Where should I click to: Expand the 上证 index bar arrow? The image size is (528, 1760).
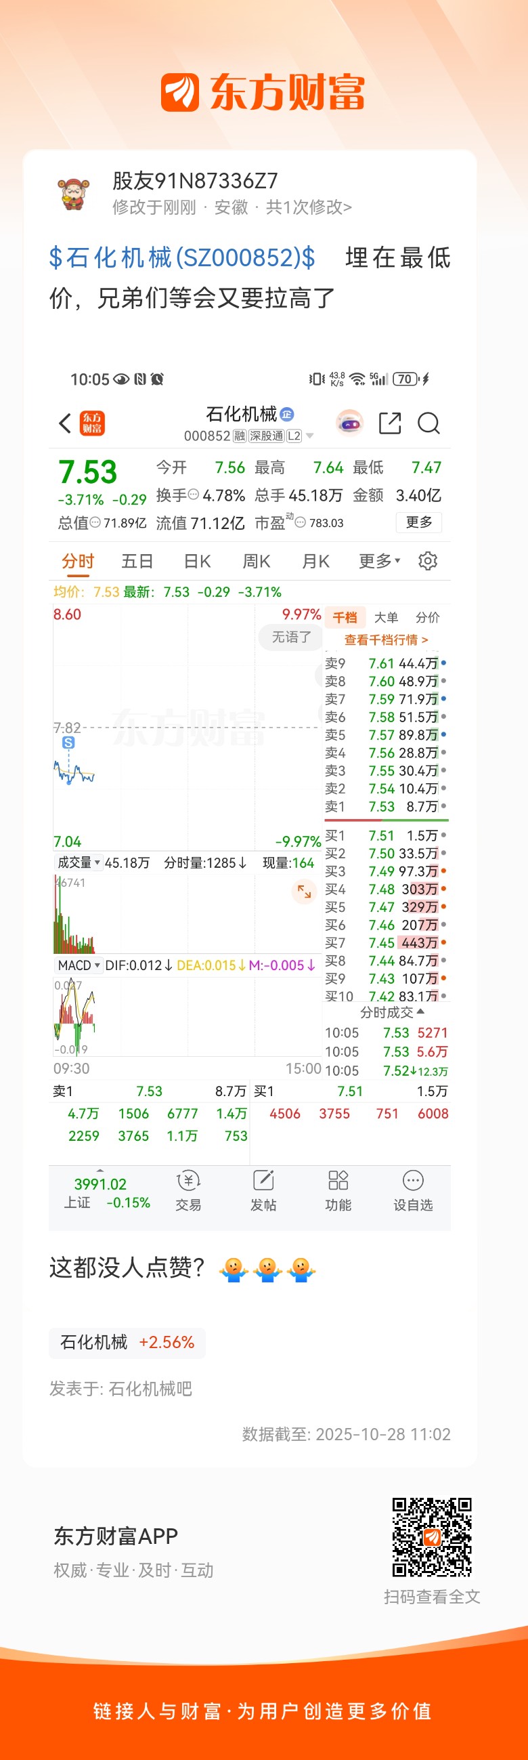coord(100,1171)
